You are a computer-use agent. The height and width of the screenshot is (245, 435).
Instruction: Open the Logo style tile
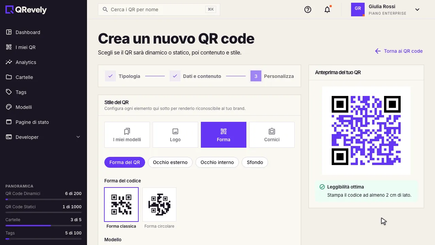[x=175, y=135]
